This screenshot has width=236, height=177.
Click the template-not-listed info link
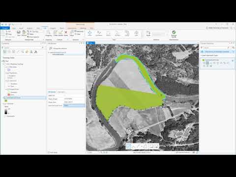tap(216, 52)
